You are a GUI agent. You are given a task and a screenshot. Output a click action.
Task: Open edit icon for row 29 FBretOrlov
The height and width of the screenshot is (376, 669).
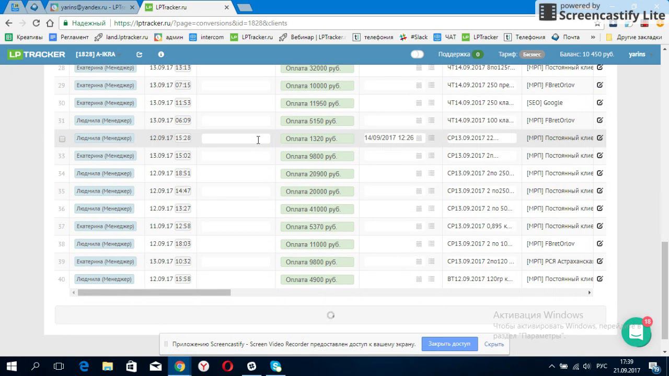pyautogui.click(x=600, y=85)
